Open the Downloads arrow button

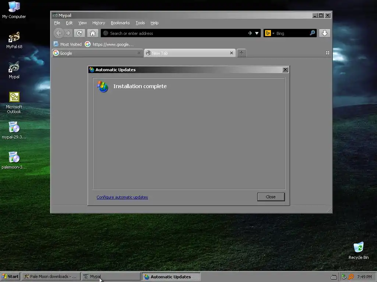pyautogui.click(x=325, y=33)
